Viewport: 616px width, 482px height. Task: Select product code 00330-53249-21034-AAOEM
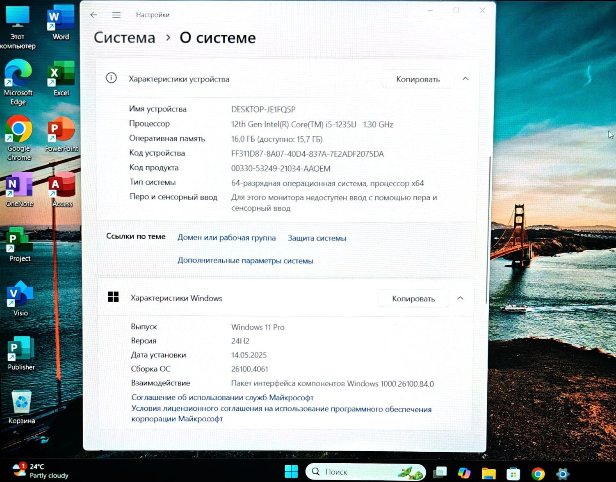point(281,168)
